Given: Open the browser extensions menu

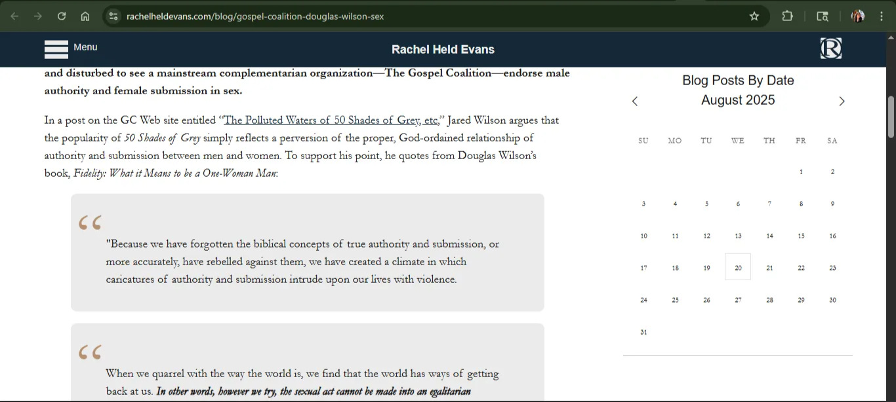Looking at the screenshot, I should point(788,16).
